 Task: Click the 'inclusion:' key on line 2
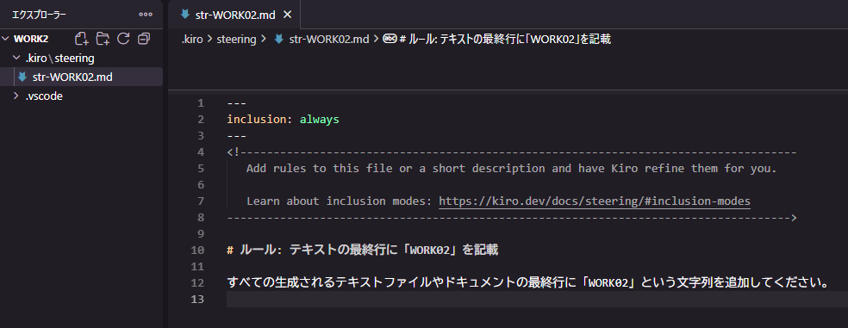tap(260, 120)
